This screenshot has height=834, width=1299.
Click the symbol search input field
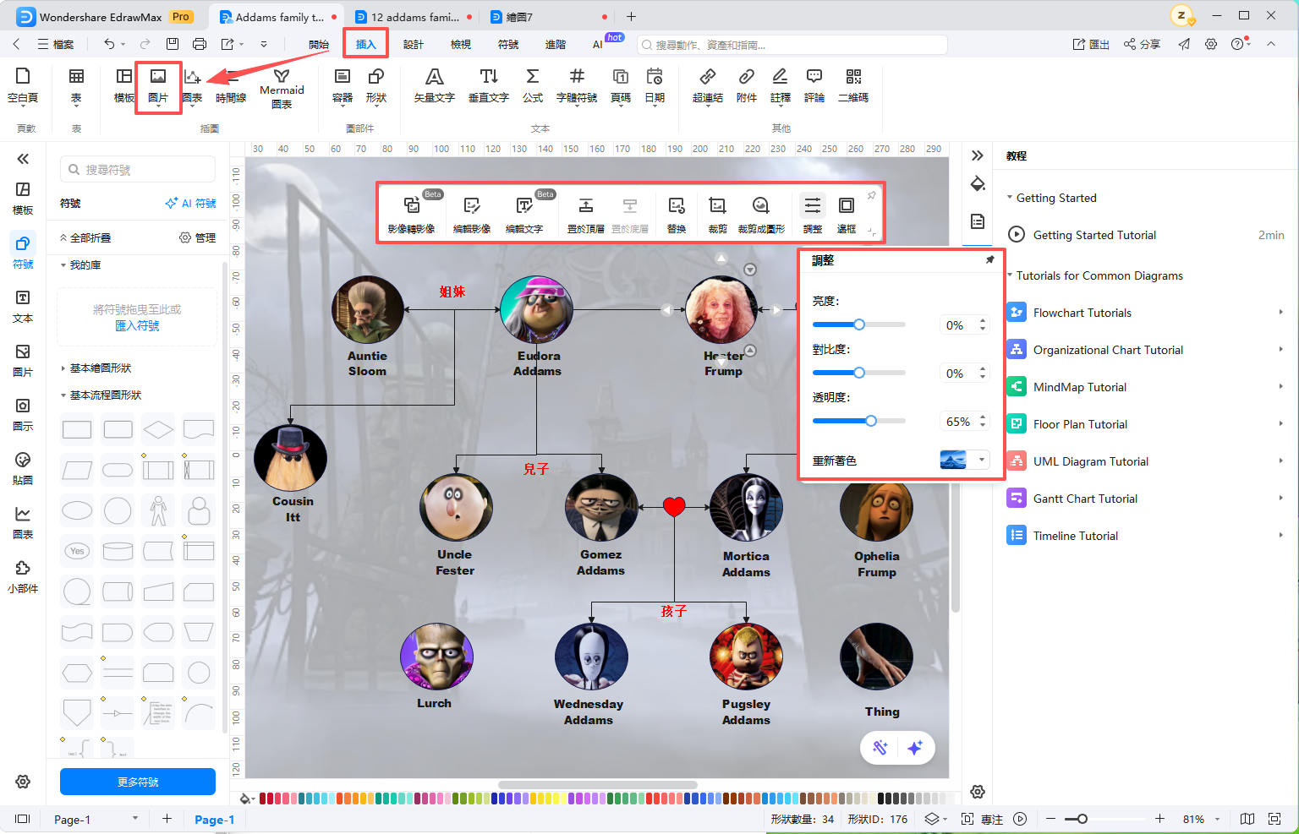[x=138, y=170]
